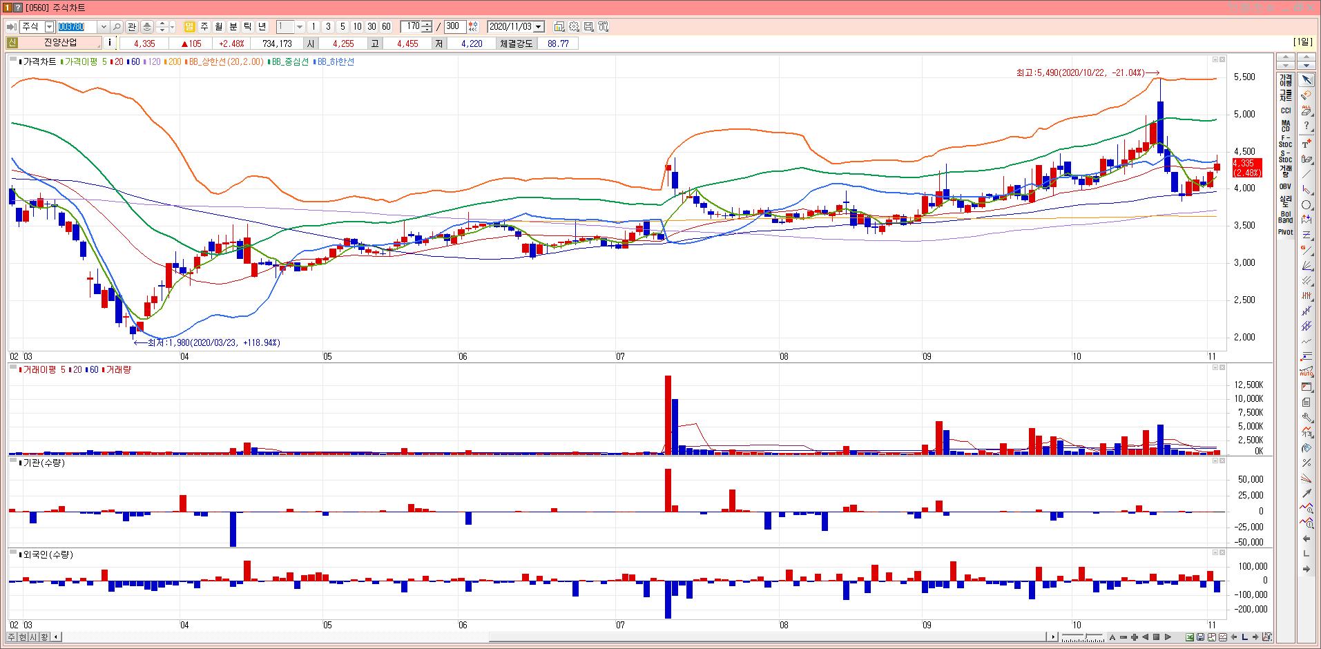Collapse the 기관(수량) pane minimize box
Viewport: 1321px width, 649px height.
tap(1215, 461)
